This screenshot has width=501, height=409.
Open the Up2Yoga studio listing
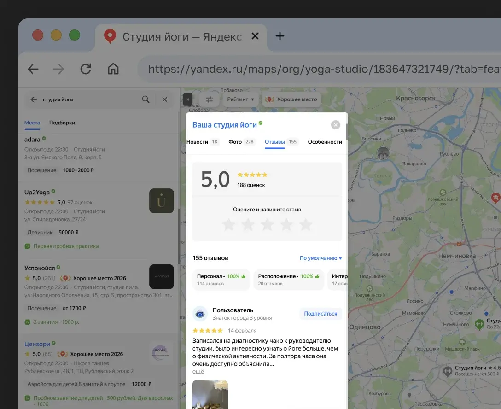37,193
